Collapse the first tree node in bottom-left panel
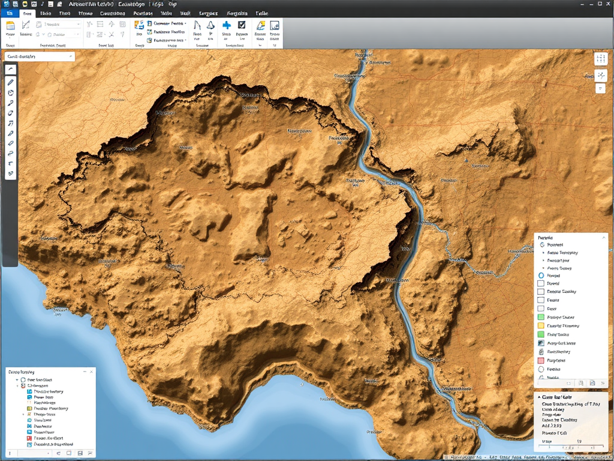The width and height of the screenshot is (614, 461). tap(17, 380)
